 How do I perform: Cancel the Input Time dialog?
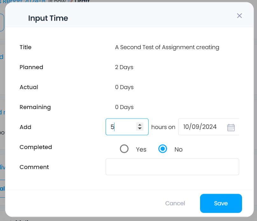pyautogui.click(x=175, y=203)
